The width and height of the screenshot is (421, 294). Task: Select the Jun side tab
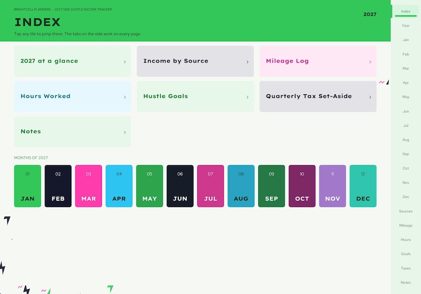pyautogui.click(x=406, y=111)
